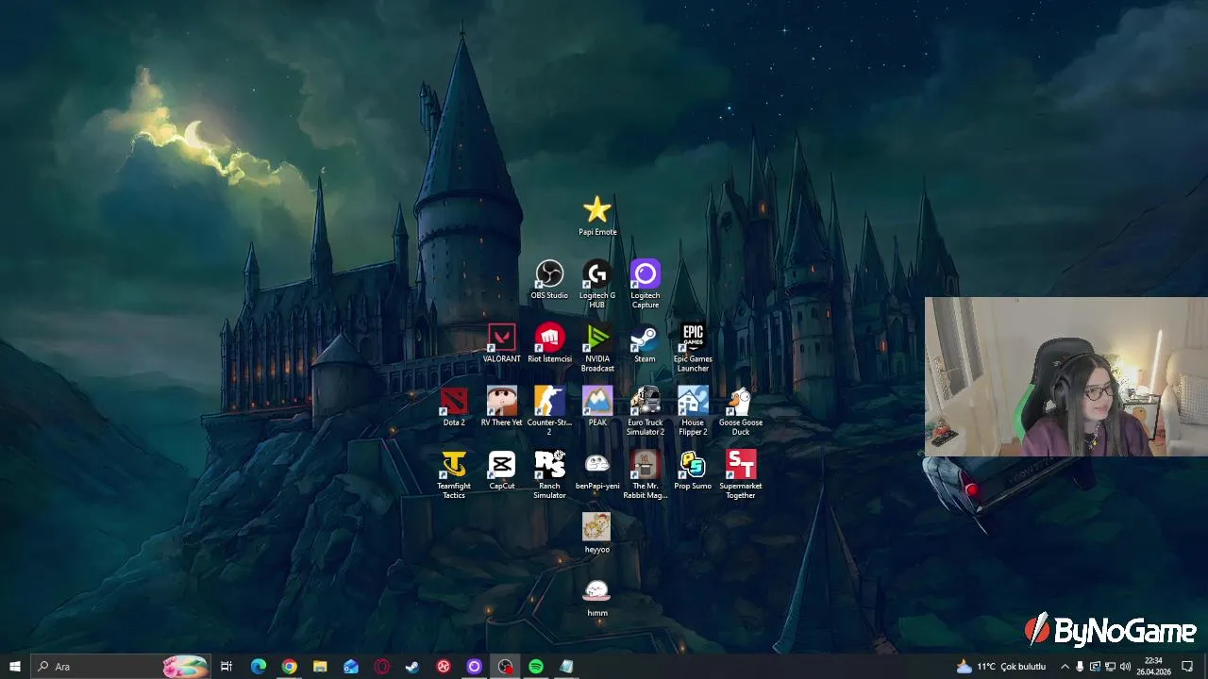Open the Mail app on taskbar
The width and height of the screenshot is (1208, 679).
point(351,667)
